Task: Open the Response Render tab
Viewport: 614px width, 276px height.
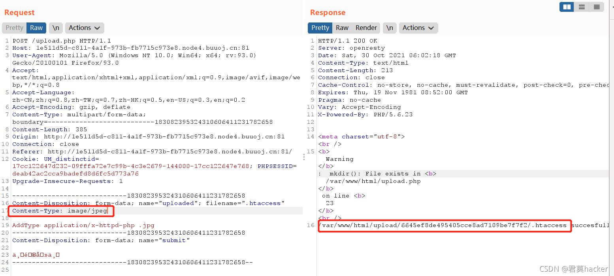Action: 366,28
